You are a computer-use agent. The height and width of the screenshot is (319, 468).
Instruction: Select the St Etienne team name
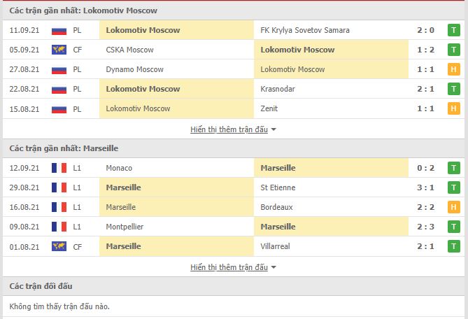pos(278,187)
